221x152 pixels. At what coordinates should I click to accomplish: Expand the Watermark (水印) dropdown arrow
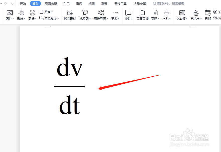point(170,19)
